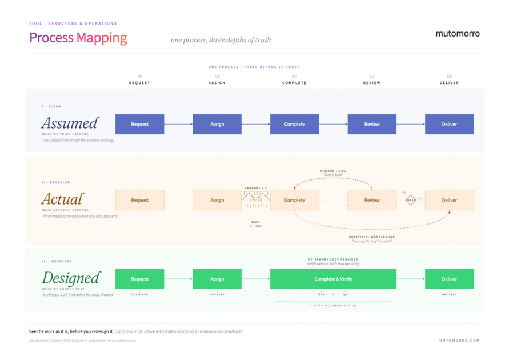Click 'WHAT WE CHOOSE NEXT' subtitle
Screen dimensions: 509x360
63,289
